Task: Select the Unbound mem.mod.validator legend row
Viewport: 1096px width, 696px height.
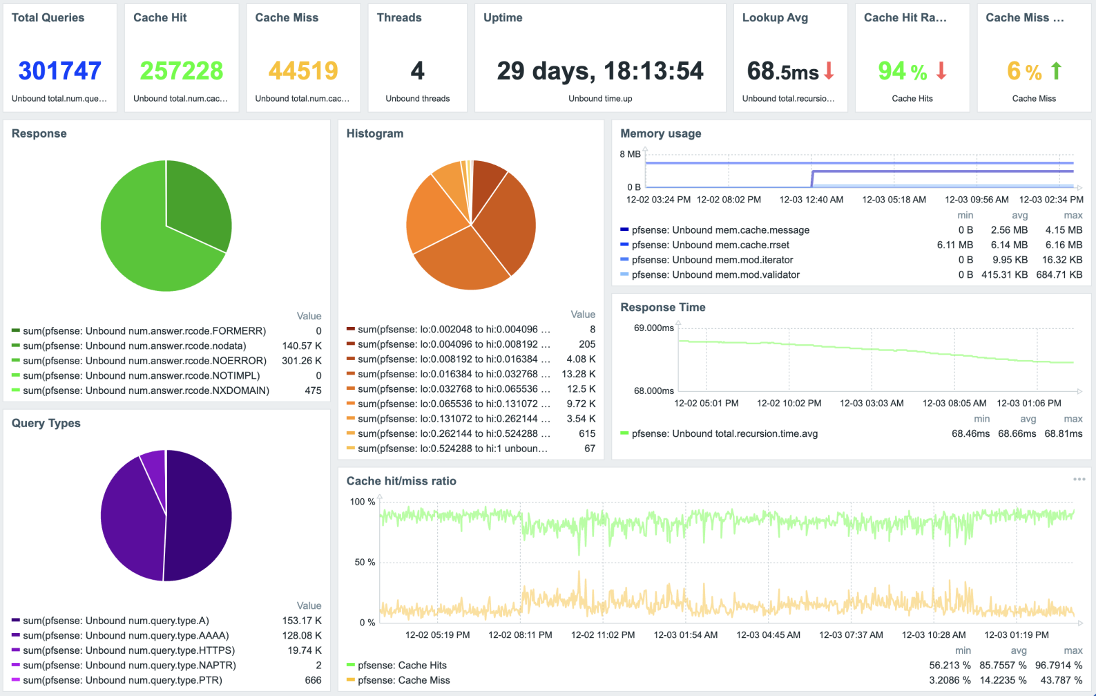Action: click(715, 275)
